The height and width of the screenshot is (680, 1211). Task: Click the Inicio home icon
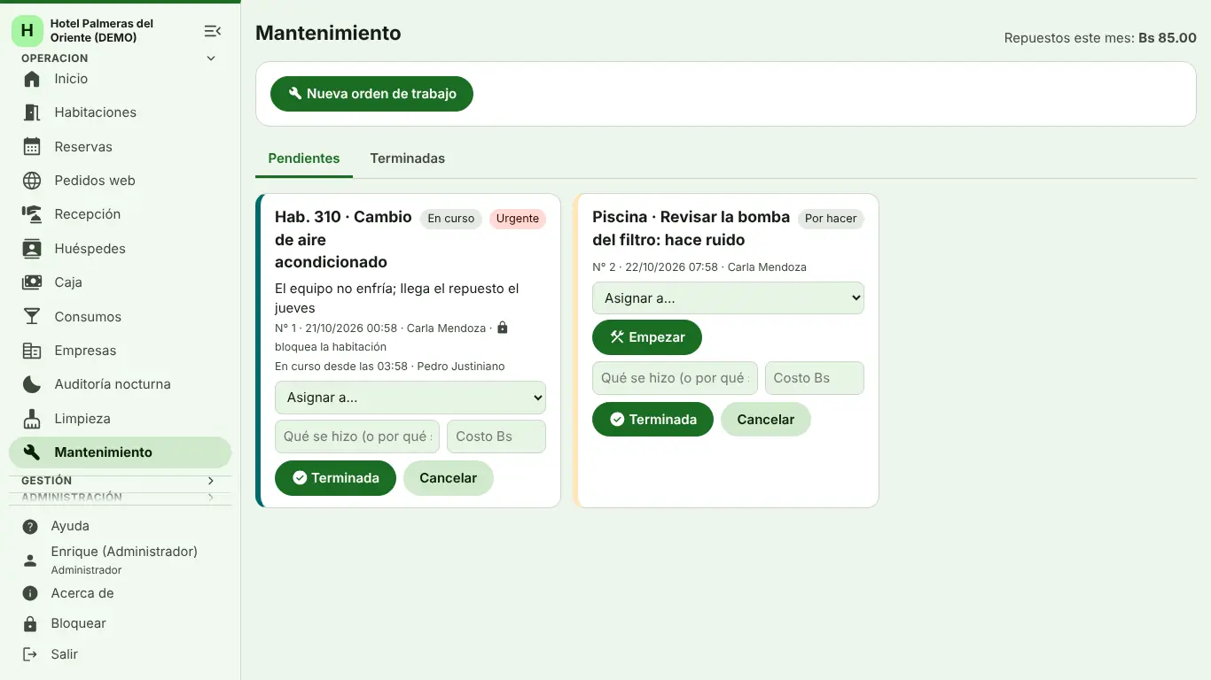[x=32, y=79]
